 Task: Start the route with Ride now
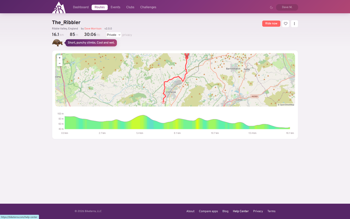click(271, 24)
